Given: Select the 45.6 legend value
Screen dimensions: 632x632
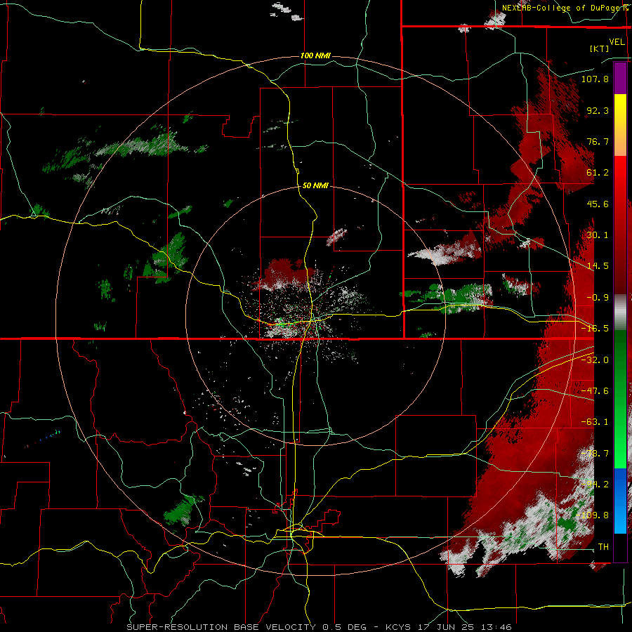Looking at the screenshot, I should click(x=598, y=204).
